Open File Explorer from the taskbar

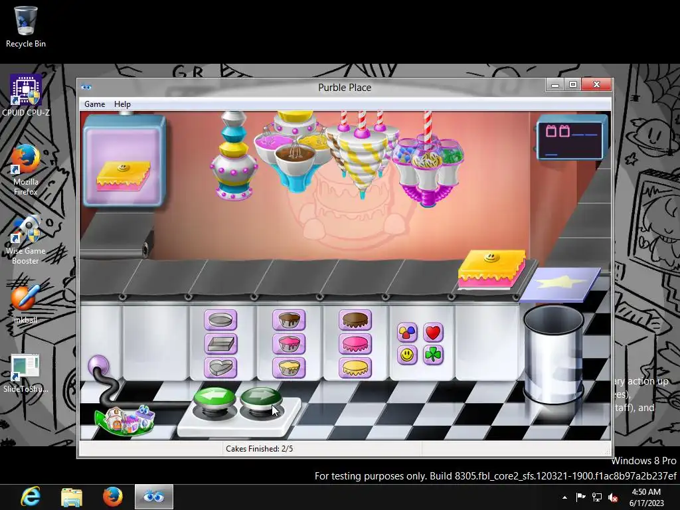(72, 497)
